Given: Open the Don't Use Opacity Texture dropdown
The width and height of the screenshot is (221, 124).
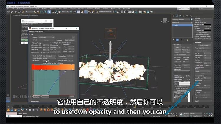Looking at the screenshot, I should (44, 58).
